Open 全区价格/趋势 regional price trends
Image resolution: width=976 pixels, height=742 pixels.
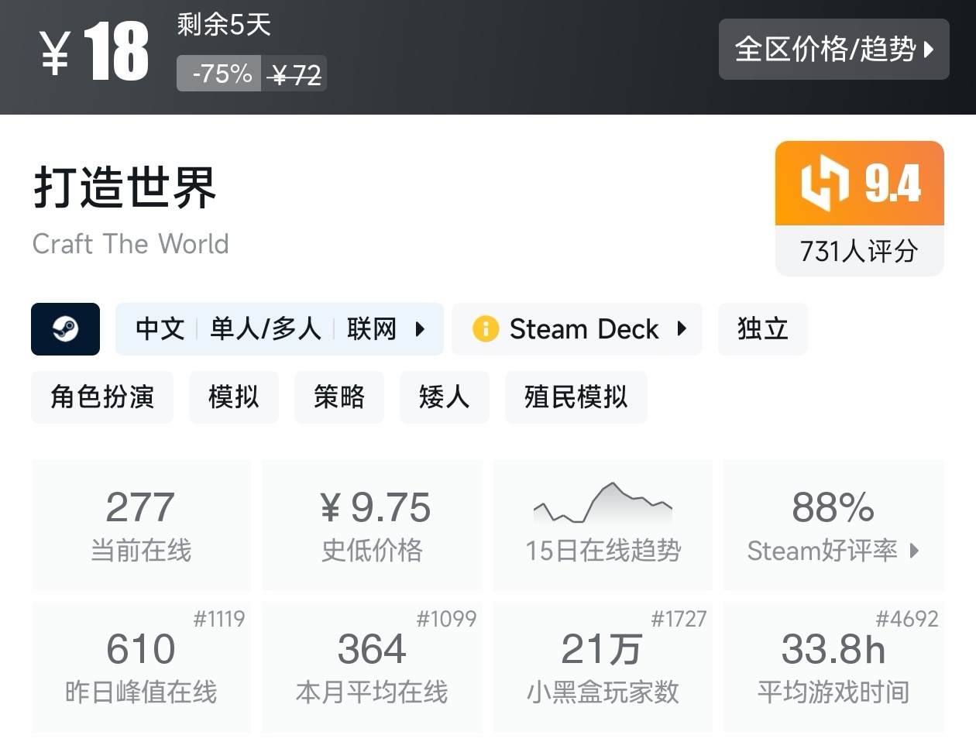(x=834, y=49)
